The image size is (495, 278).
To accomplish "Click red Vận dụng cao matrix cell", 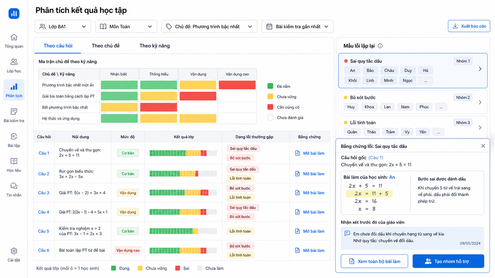I will pyautogui.click(x=237, y=85).
